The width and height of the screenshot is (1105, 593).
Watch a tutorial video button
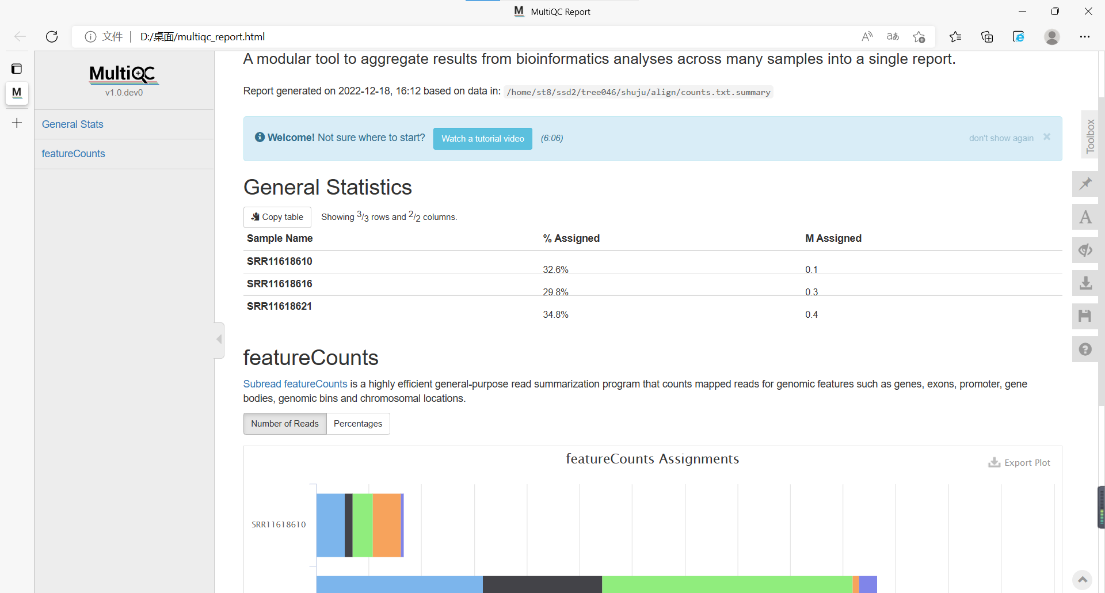tap(483, 139)
